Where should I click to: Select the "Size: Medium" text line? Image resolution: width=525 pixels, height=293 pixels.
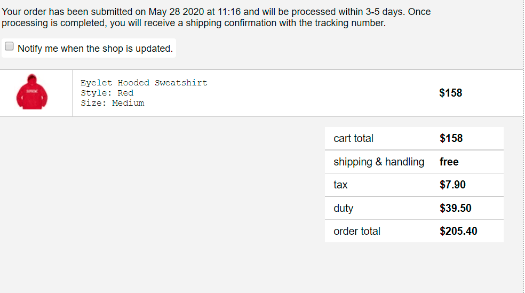[x=112, y=103]
